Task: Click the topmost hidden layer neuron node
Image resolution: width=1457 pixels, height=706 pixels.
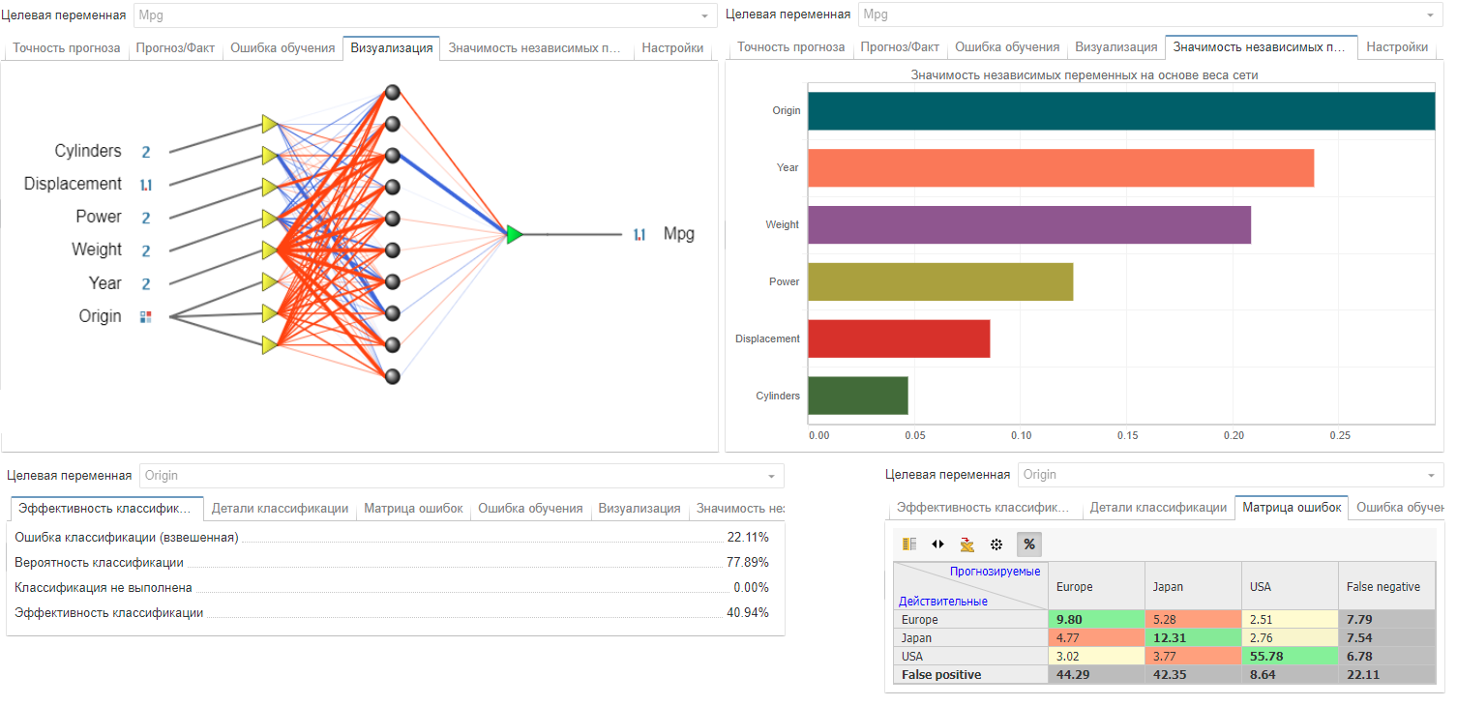Action: click(392, 93)
